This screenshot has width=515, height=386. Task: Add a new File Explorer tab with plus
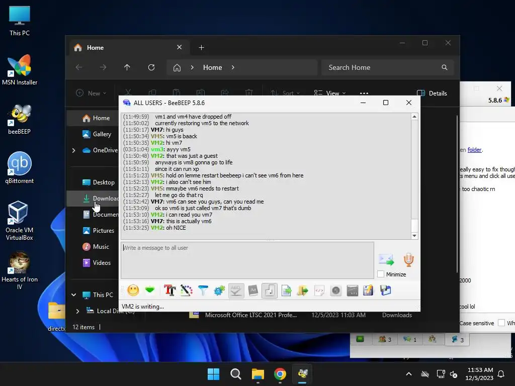tap(201, 48)
